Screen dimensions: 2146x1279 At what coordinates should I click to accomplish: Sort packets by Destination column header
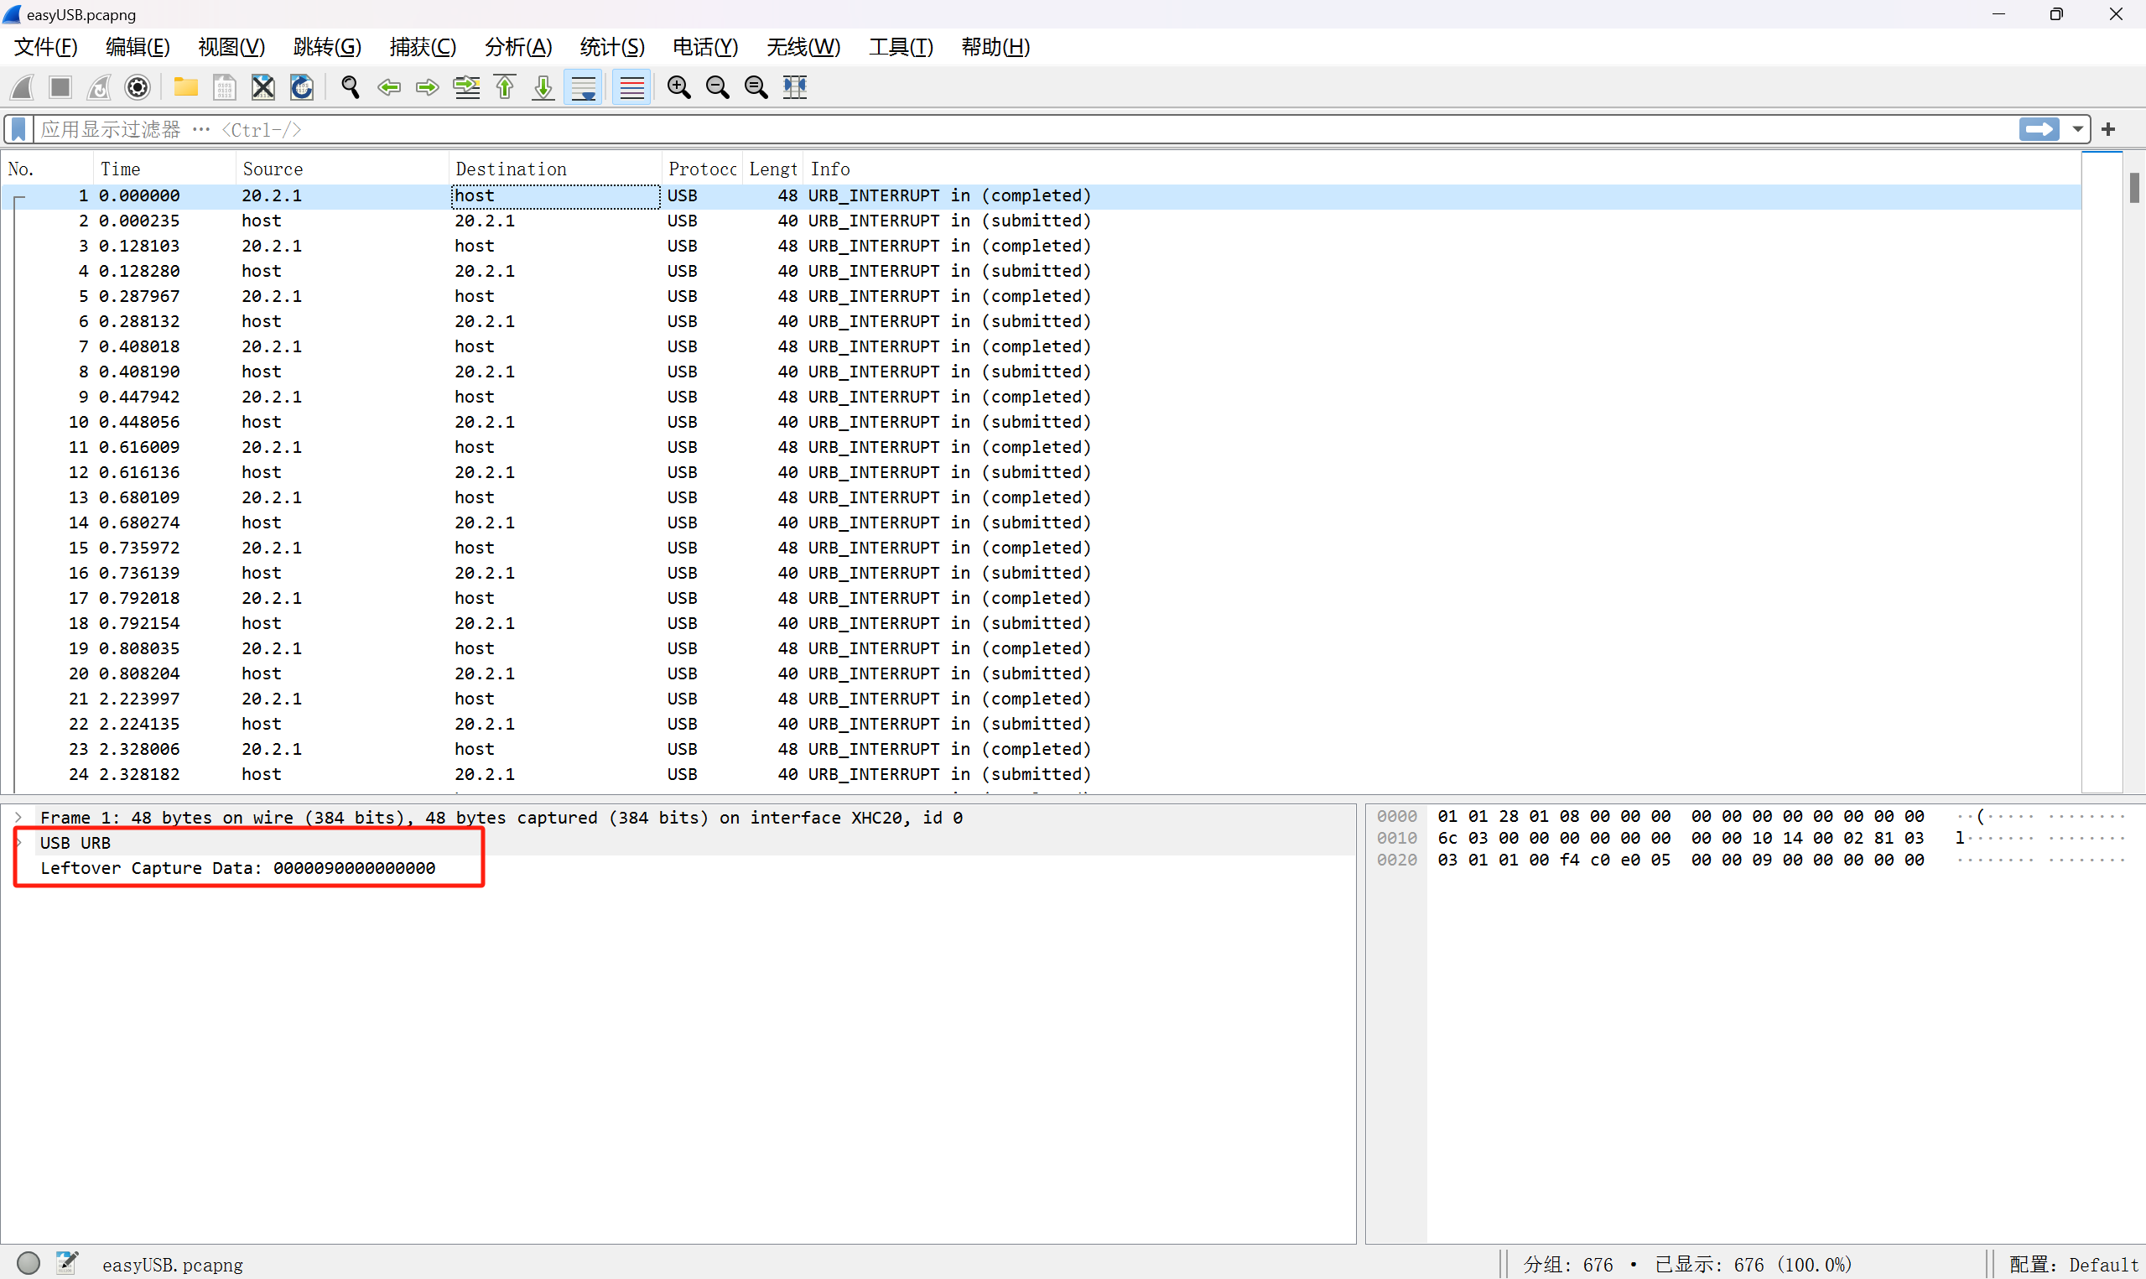tap(556, 169)
